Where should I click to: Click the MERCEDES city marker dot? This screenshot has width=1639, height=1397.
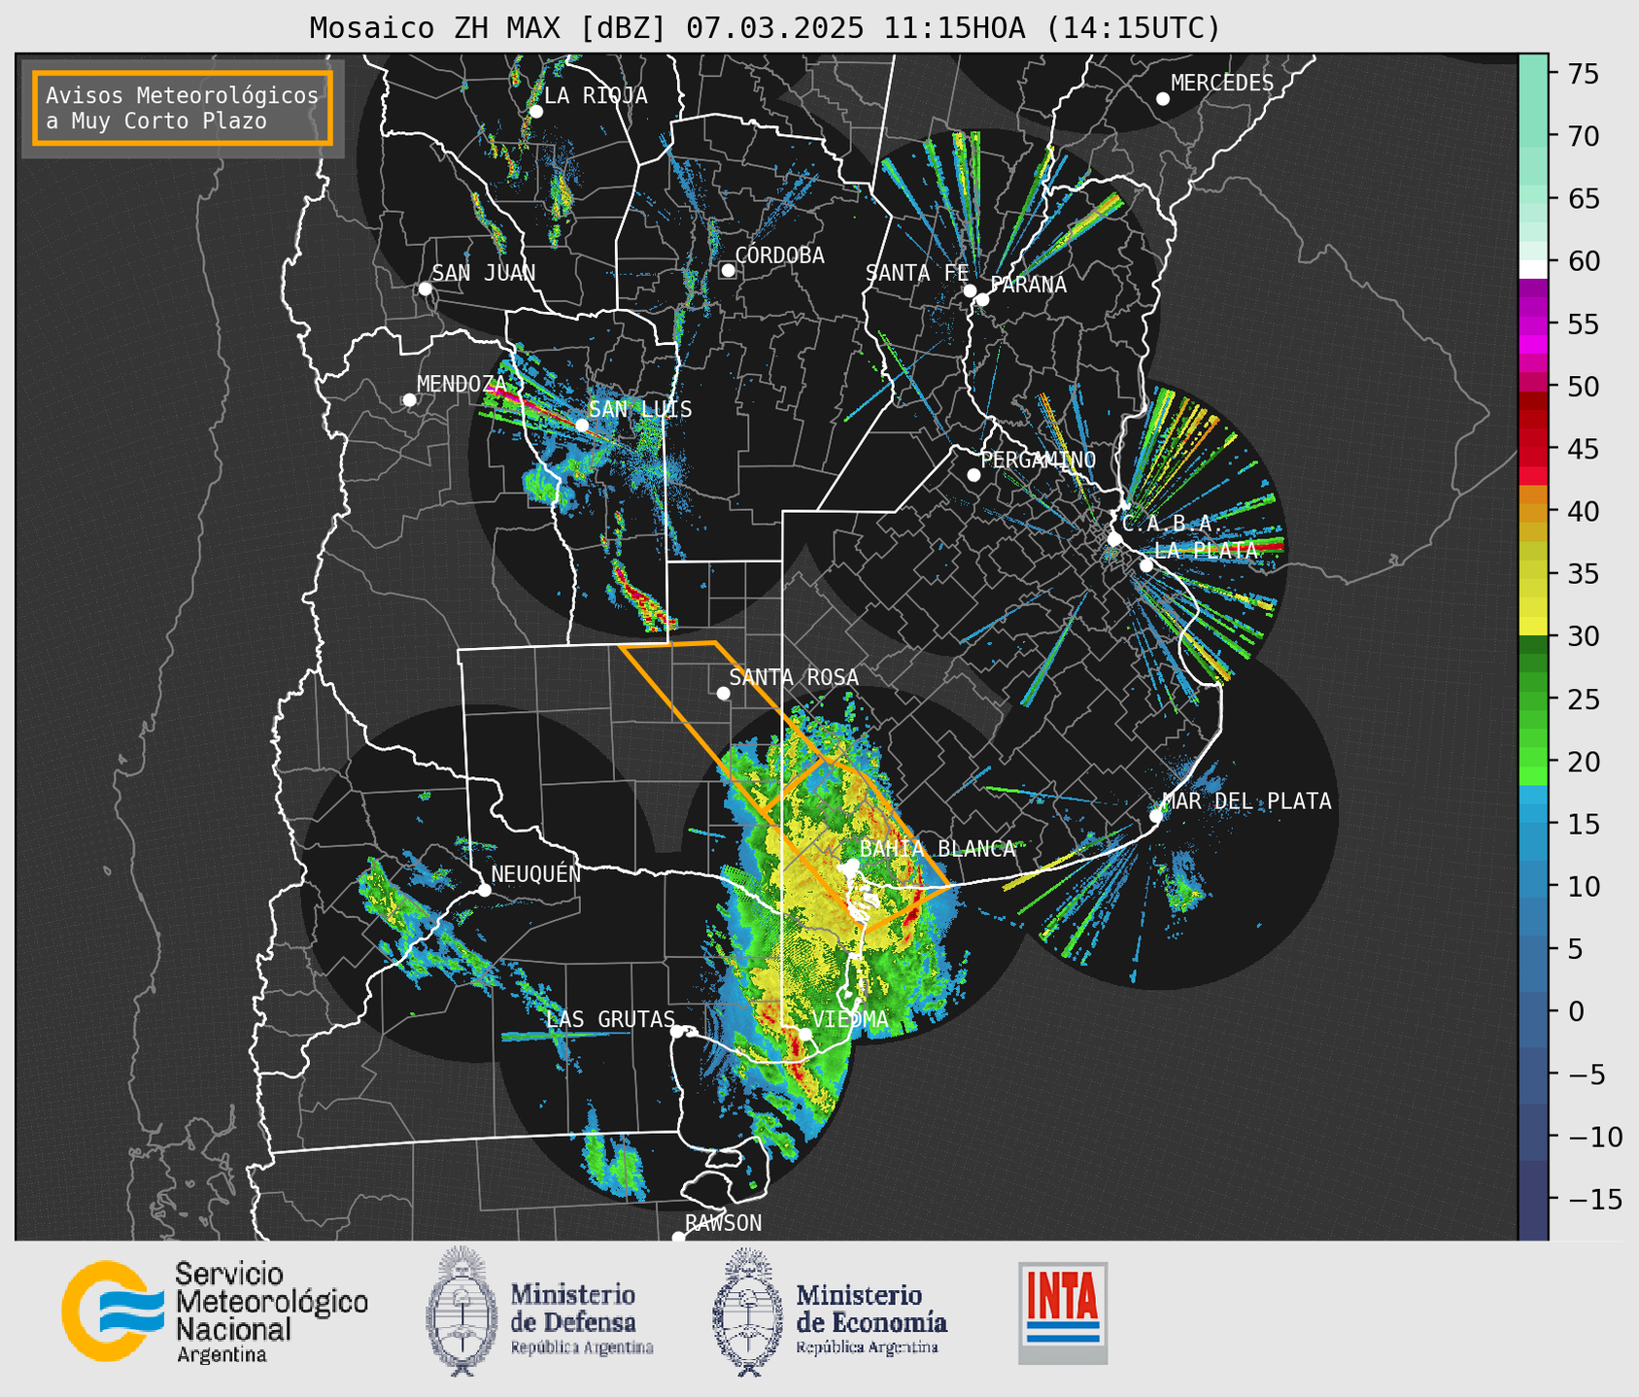[1163, 99]
